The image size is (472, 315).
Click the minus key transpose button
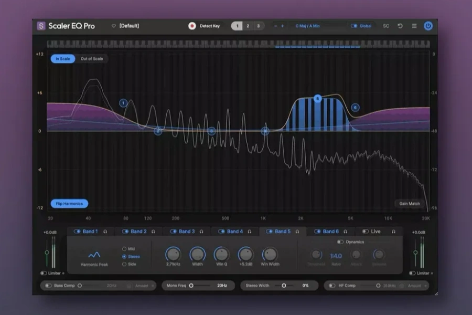(x=275, y=26)
